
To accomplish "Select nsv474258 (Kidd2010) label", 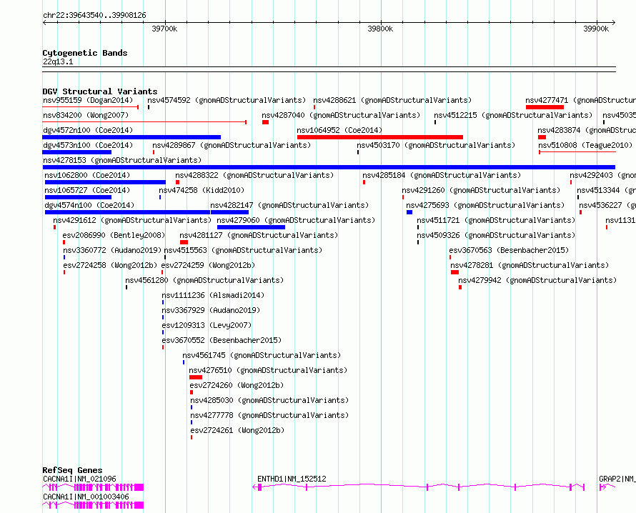I will pyautogui.click(x=202, y=190).
